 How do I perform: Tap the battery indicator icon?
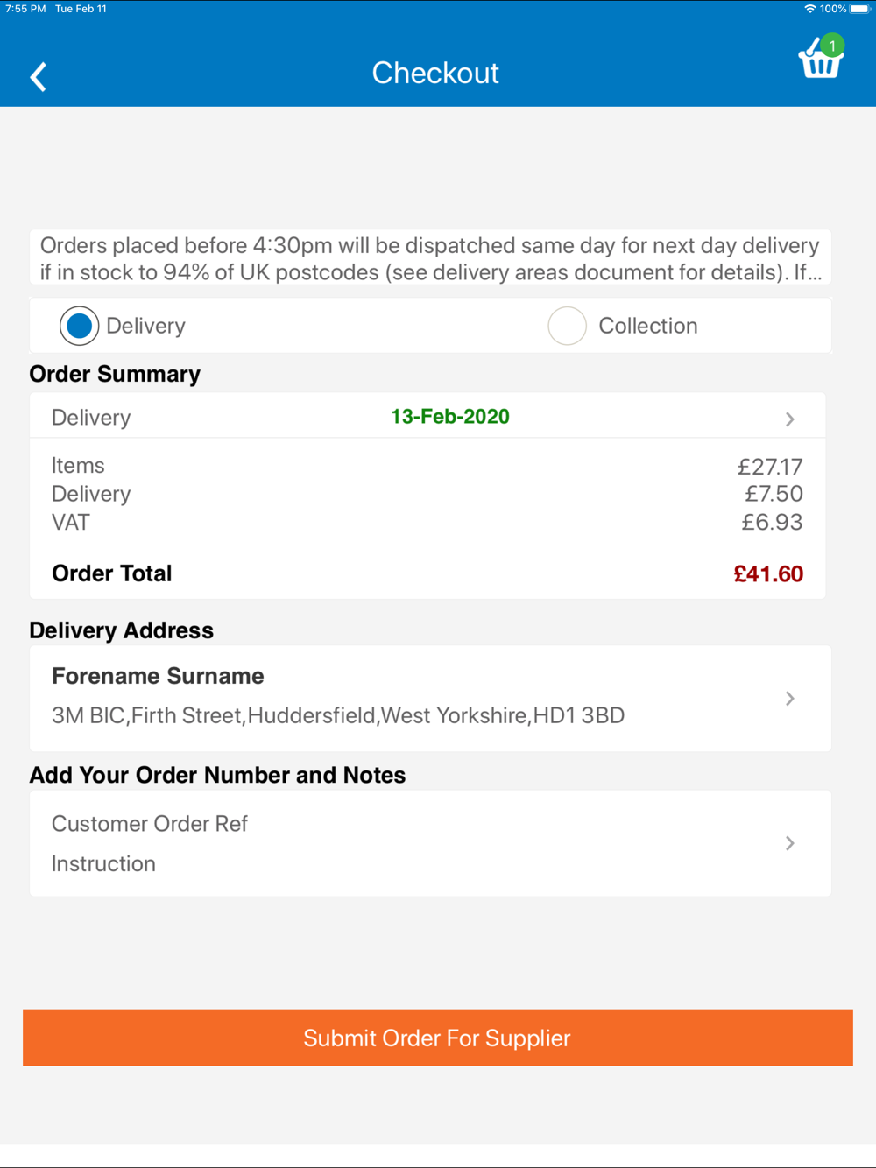[859, 9]
